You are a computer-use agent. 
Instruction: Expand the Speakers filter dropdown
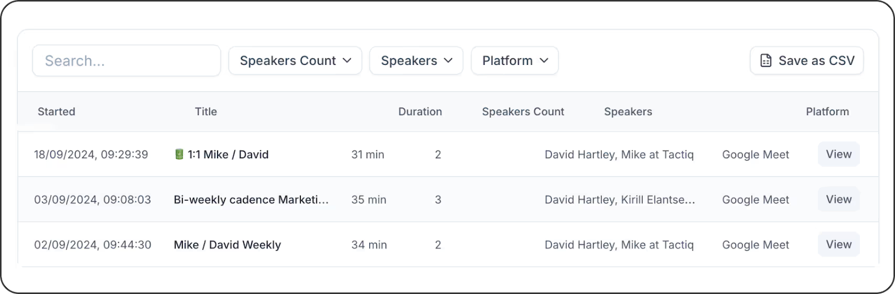pos(416,61)
